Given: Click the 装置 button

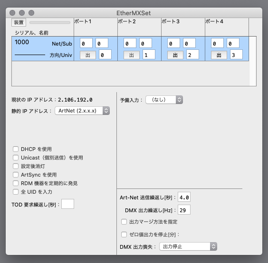Looking at the screenshot, I should (19, 22).
